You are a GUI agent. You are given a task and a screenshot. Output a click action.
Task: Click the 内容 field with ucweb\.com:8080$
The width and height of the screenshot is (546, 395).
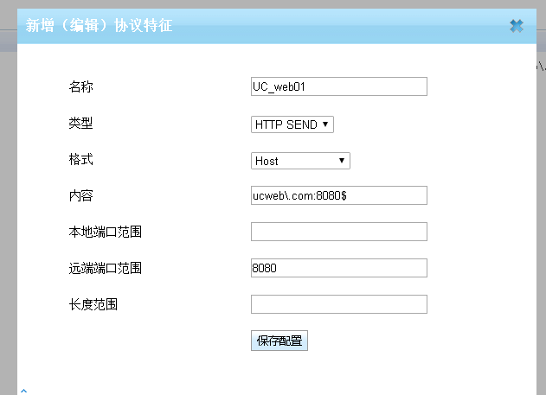pos(338,195)
